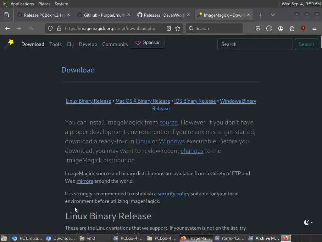Switch to PC Emula... taskbar window

point(27,238)
